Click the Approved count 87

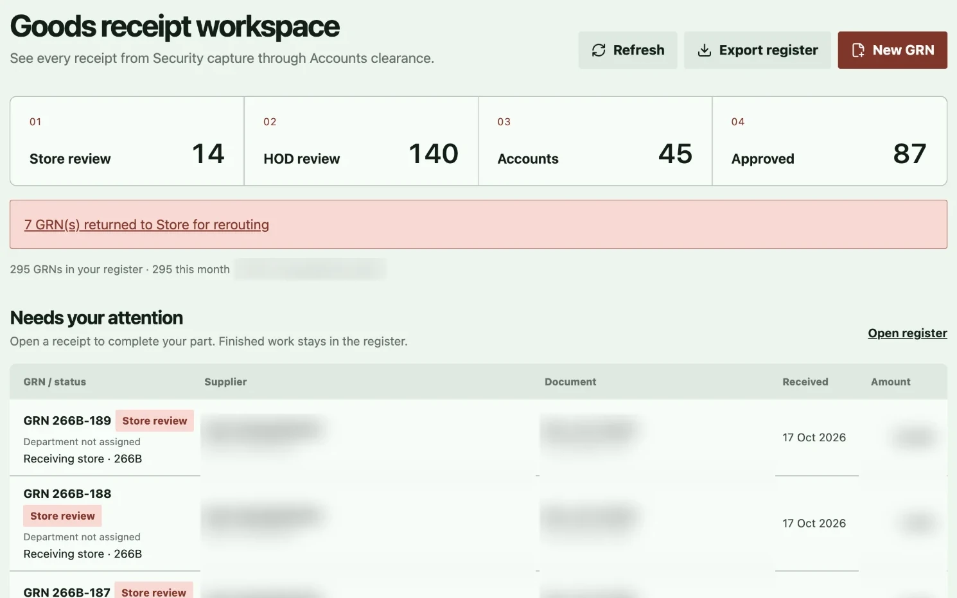909,154
